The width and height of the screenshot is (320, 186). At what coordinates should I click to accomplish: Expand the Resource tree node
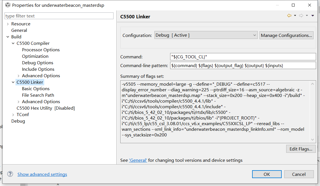pyautogui.click(x=8, y=24)
